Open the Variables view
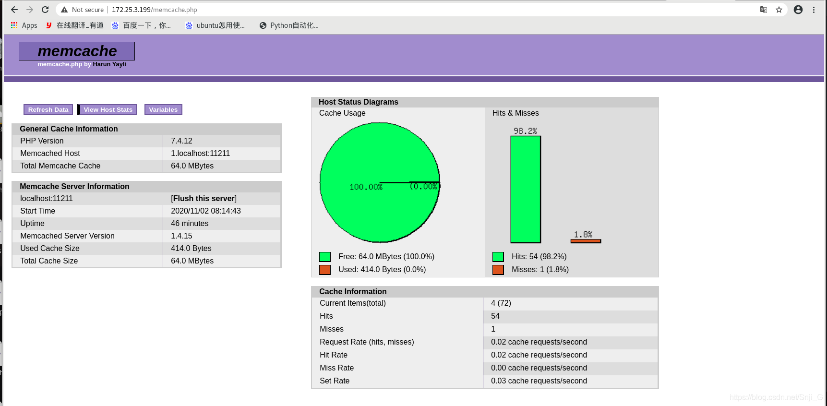This screenshot has height=406, width=827. [163, 110]
